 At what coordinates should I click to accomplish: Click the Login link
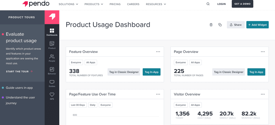[221, 4]
